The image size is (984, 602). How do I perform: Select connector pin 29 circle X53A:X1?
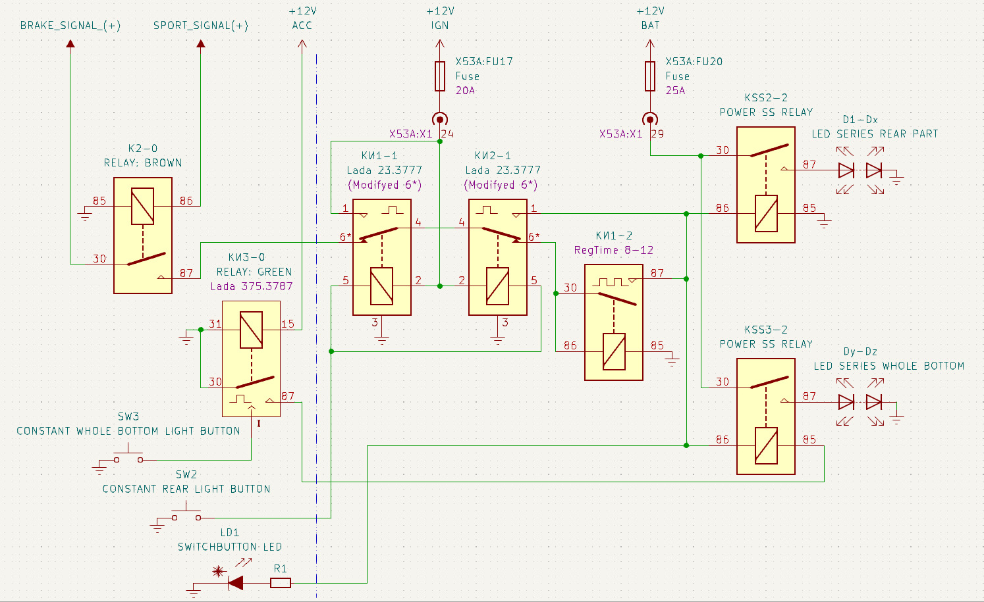point(650,119)
